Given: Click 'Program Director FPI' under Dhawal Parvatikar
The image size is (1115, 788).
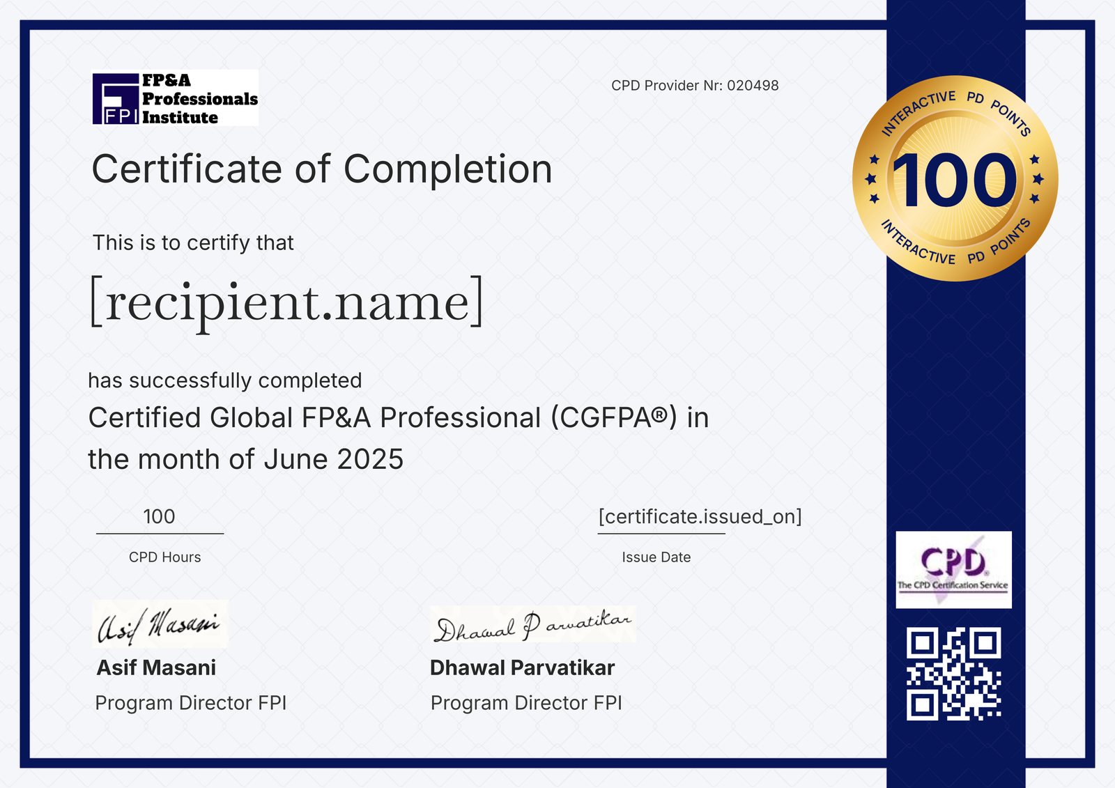Looking at the screenshot, I should (526, 703).
